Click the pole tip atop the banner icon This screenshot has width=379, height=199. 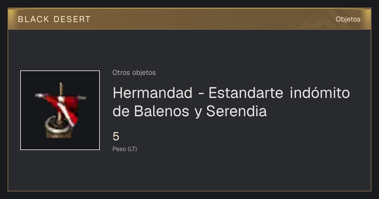tap(61, 85)
